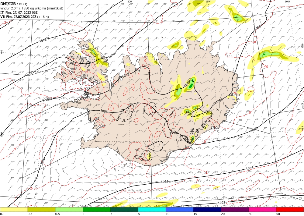Click the '10' legend scale value
The width and height of the screenshot is (304, 216).
[x=168, y=214]
